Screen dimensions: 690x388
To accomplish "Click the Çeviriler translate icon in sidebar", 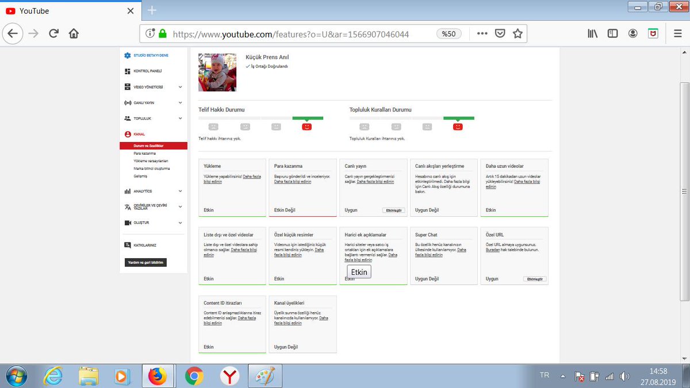I will click(x=128, y=206).
